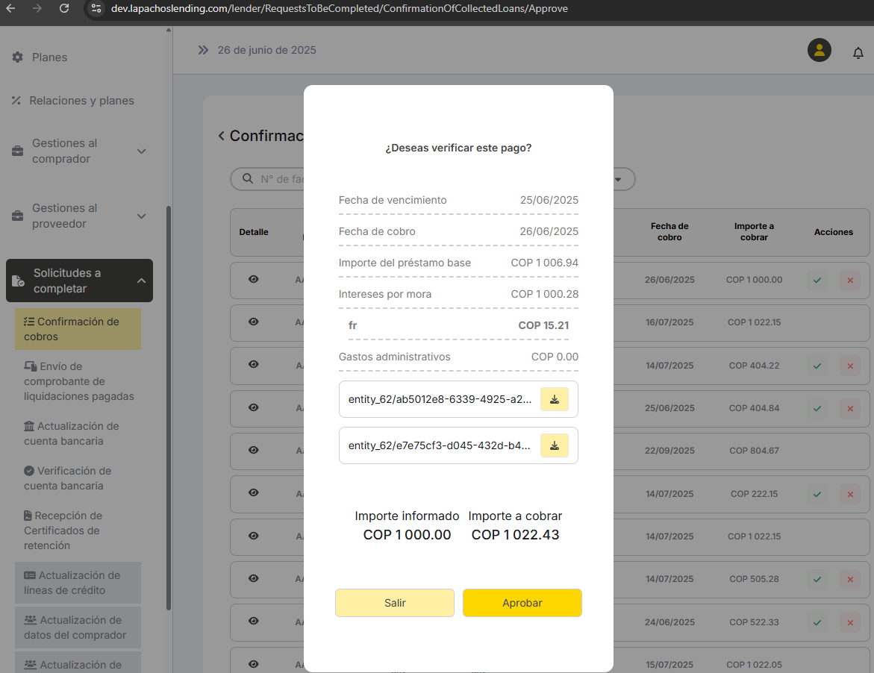This screenshot has width=874, height=673.
Task: Collapse Solicitudes a completar section
Action: tap(141, 281)
